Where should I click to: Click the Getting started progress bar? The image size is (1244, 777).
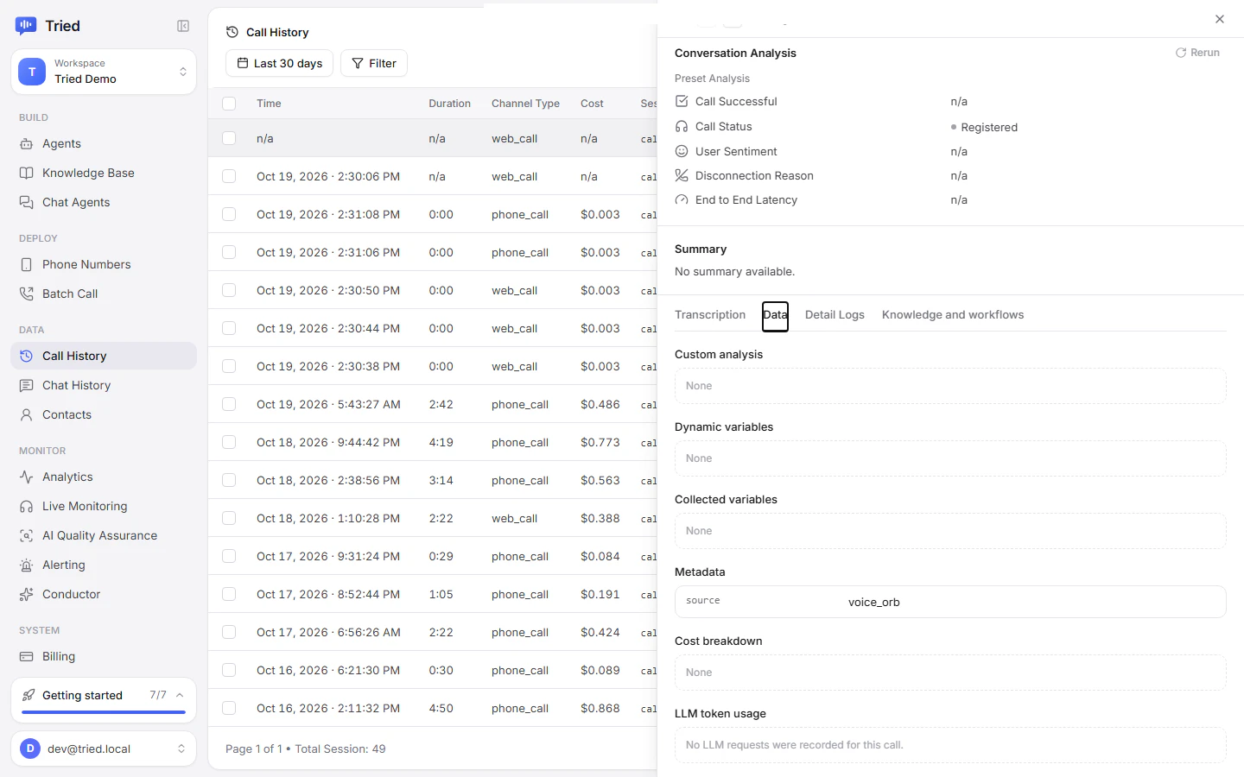pos(104,712)
